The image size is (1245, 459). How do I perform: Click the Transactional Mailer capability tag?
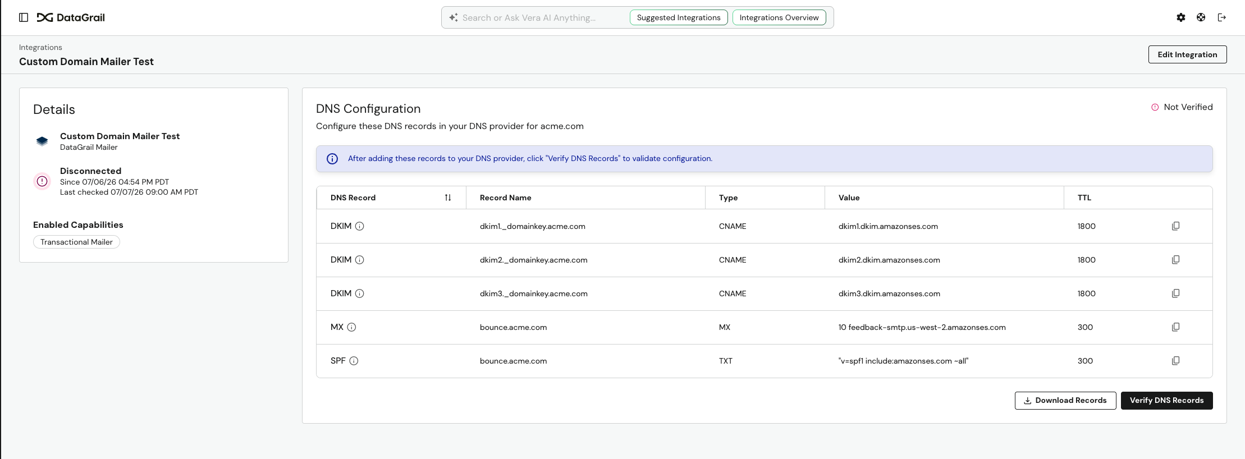[x=76, y=242]
